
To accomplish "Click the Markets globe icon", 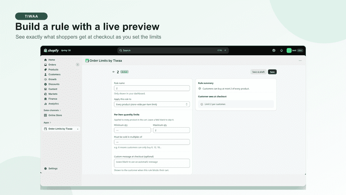I will coord(46,94).
